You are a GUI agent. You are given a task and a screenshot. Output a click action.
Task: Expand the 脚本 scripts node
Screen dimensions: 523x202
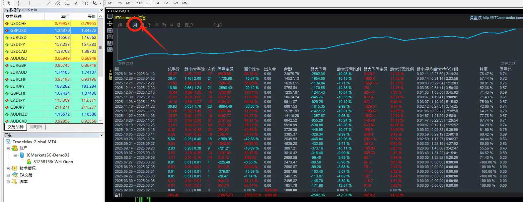point(8,182)
